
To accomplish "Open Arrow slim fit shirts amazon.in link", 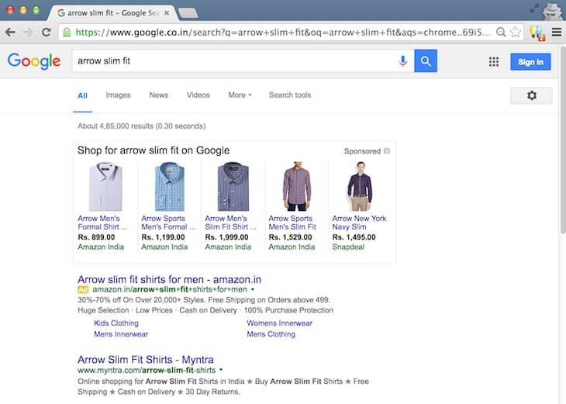I will point(169,279).
